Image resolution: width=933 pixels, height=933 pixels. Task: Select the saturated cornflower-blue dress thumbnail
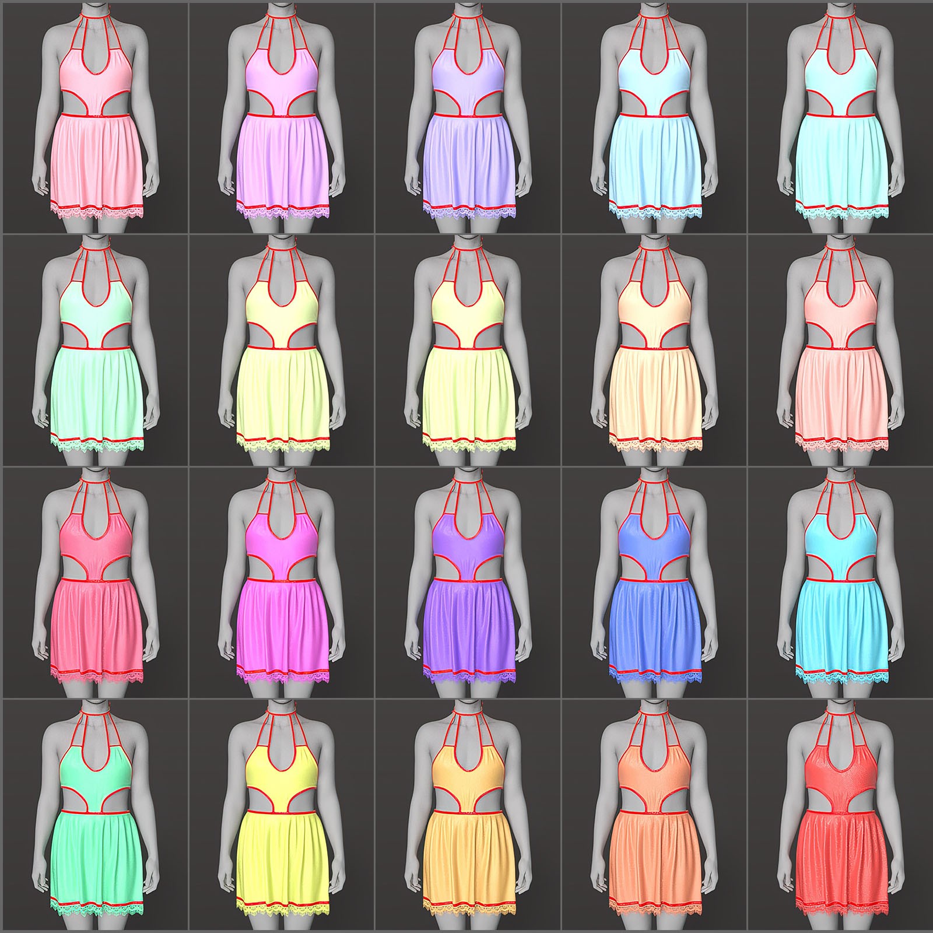[655, 583]
